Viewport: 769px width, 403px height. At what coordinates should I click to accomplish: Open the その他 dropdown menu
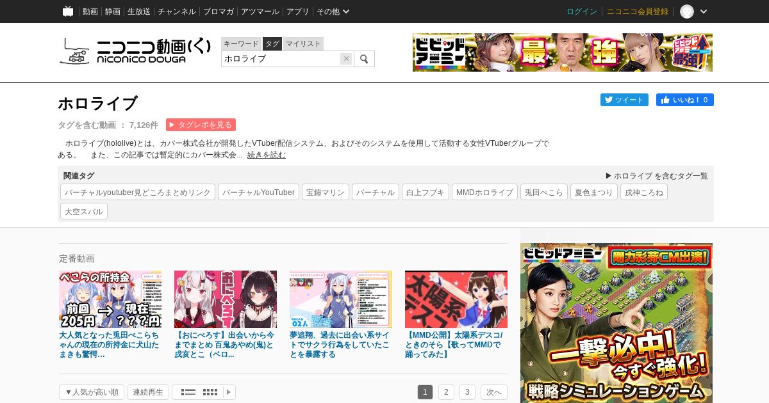[333, 12]
